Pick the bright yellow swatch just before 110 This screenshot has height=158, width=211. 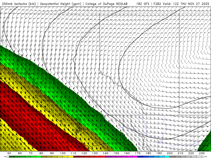(71, 156)
